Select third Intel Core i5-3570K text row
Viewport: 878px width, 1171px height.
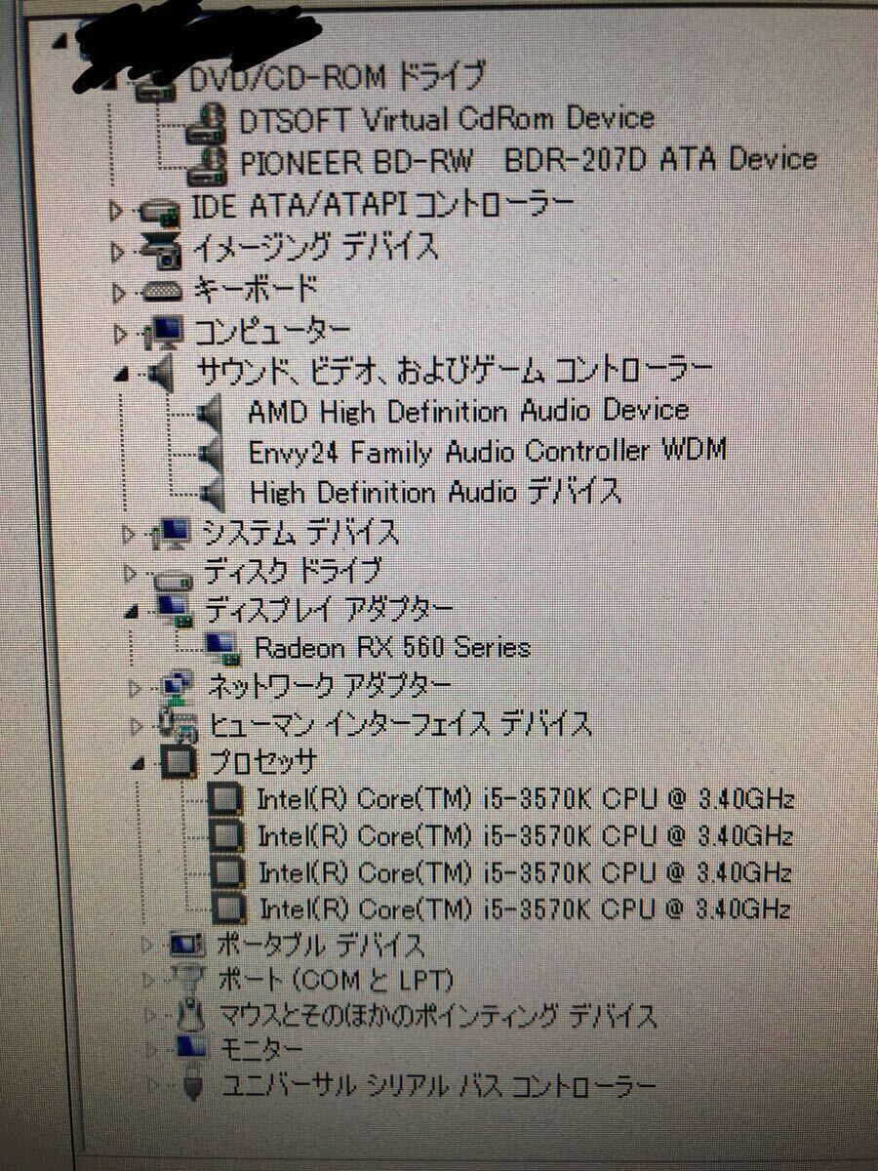pyautogui.click(x=525, y=872)
